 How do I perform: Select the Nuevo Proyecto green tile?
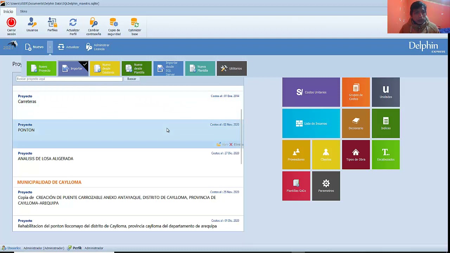pyautogui.click(x=41, y=69)
